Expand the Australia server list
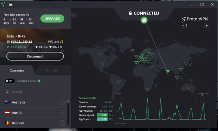 coord(62,102)
